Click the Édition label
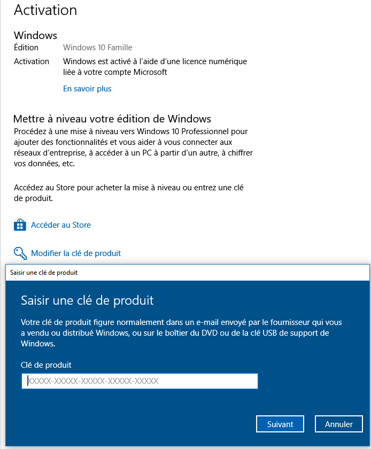 (26, 47)
